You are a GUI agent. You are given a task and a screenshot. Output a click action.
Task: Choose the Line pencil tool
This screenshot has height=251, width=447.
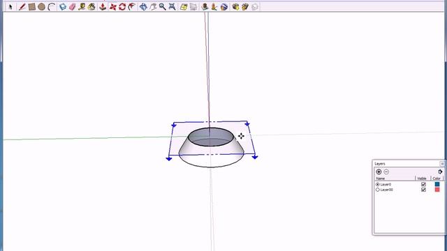click(x=22, y=6)
